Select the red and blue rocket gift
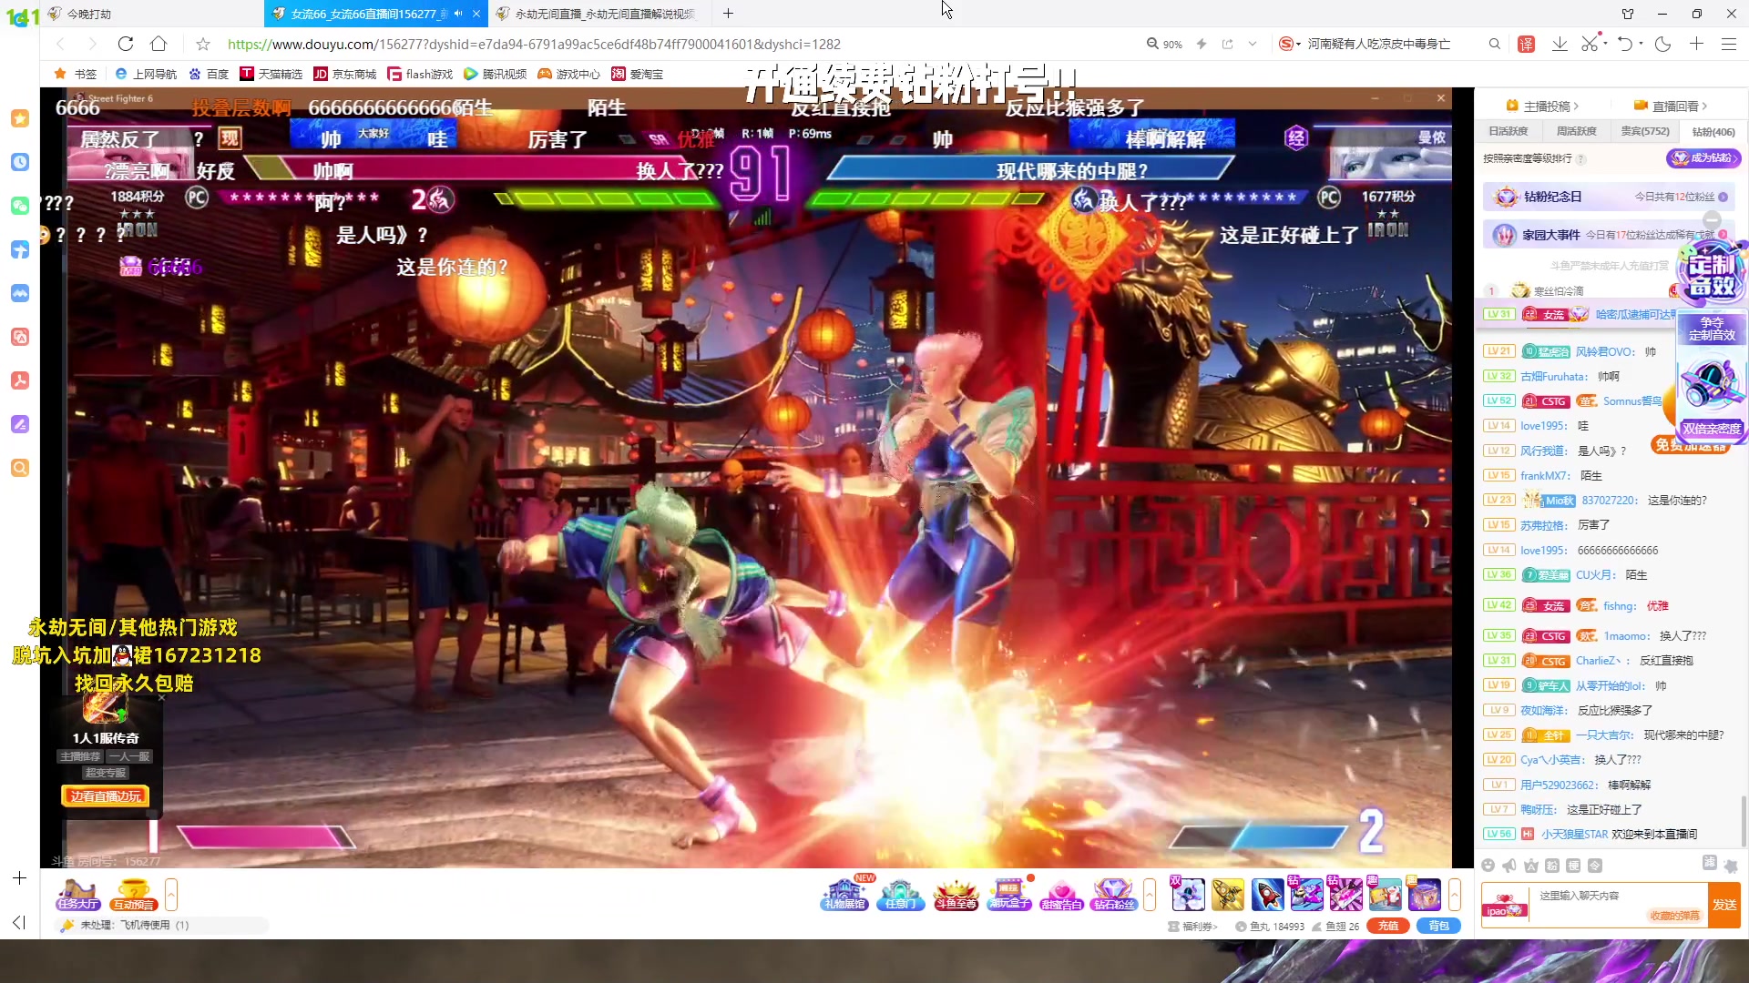This screenshot has width=1749, height=983. [x=1267, y=895]
